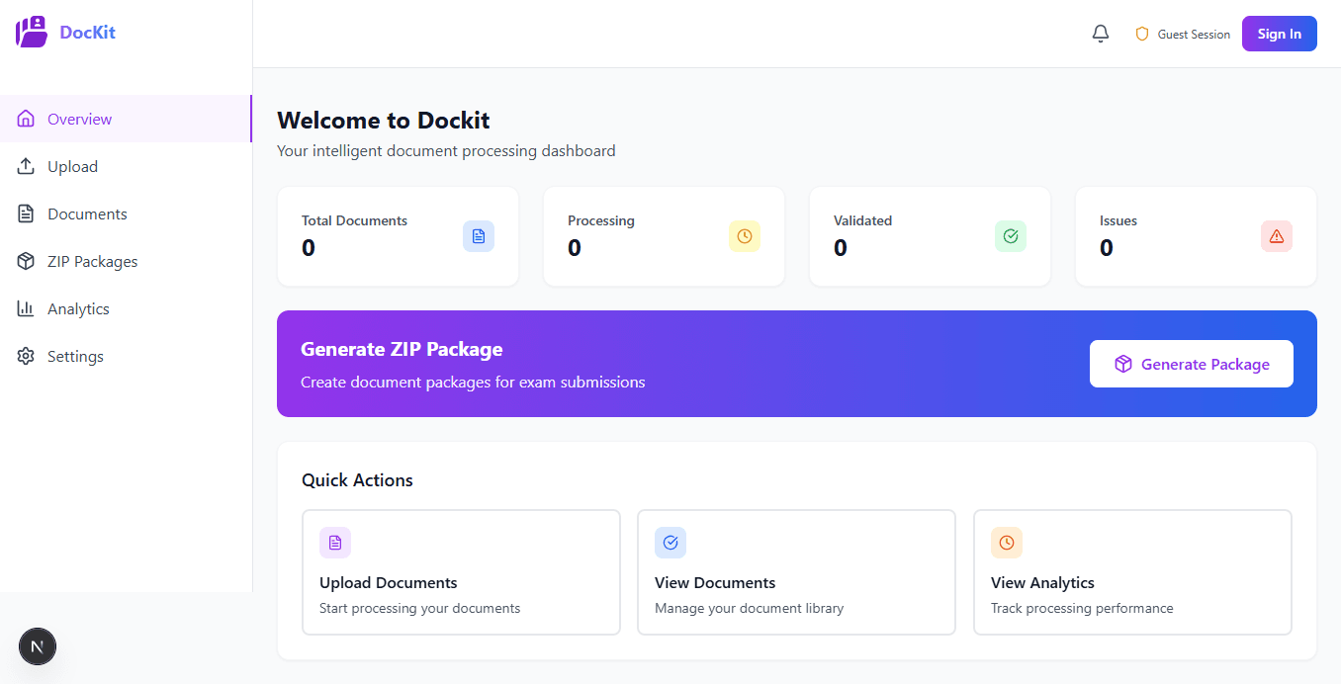Viewport: 1341px width, 684px height.
Task: Open the View Documents quick action
Action: tap(796, 572)
